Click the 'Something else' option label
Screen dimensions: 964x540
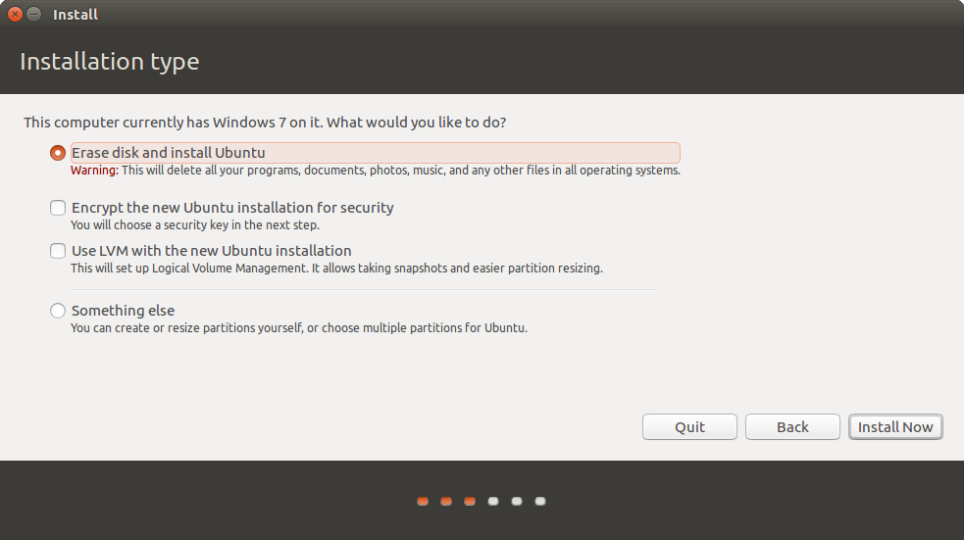coord(123,311)
